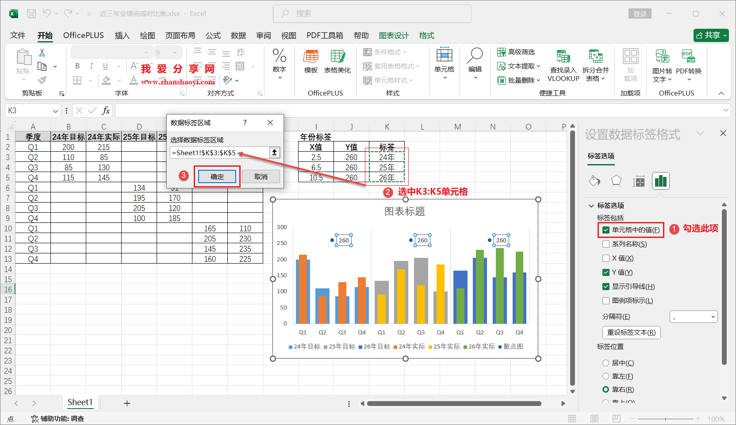The width and height of the screenshot is (736, 425).
Task: Switch to 图表设计 ribbon tab
Action: tap(394, 35)
